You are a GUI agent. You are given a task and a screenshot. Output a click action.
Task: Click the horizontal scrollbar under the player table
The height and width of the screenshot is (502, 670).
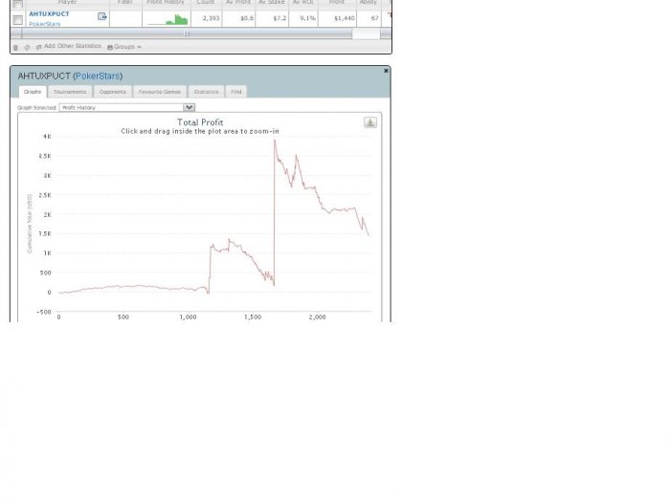click(187, 33)
